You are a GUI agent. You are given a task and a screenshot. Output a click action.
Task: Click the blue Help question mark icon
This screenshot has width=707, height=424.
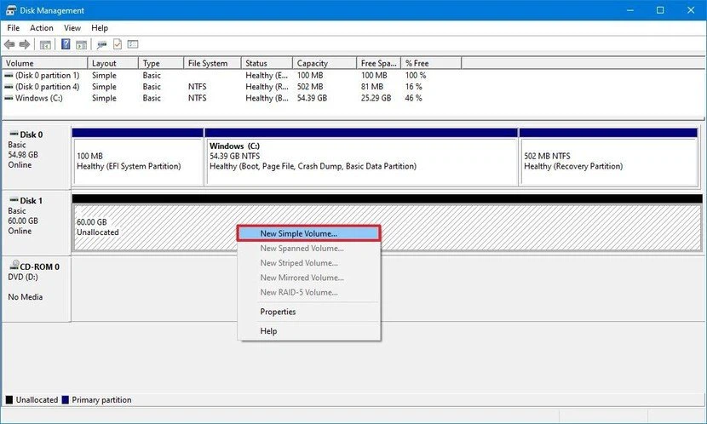pos(66,44)
